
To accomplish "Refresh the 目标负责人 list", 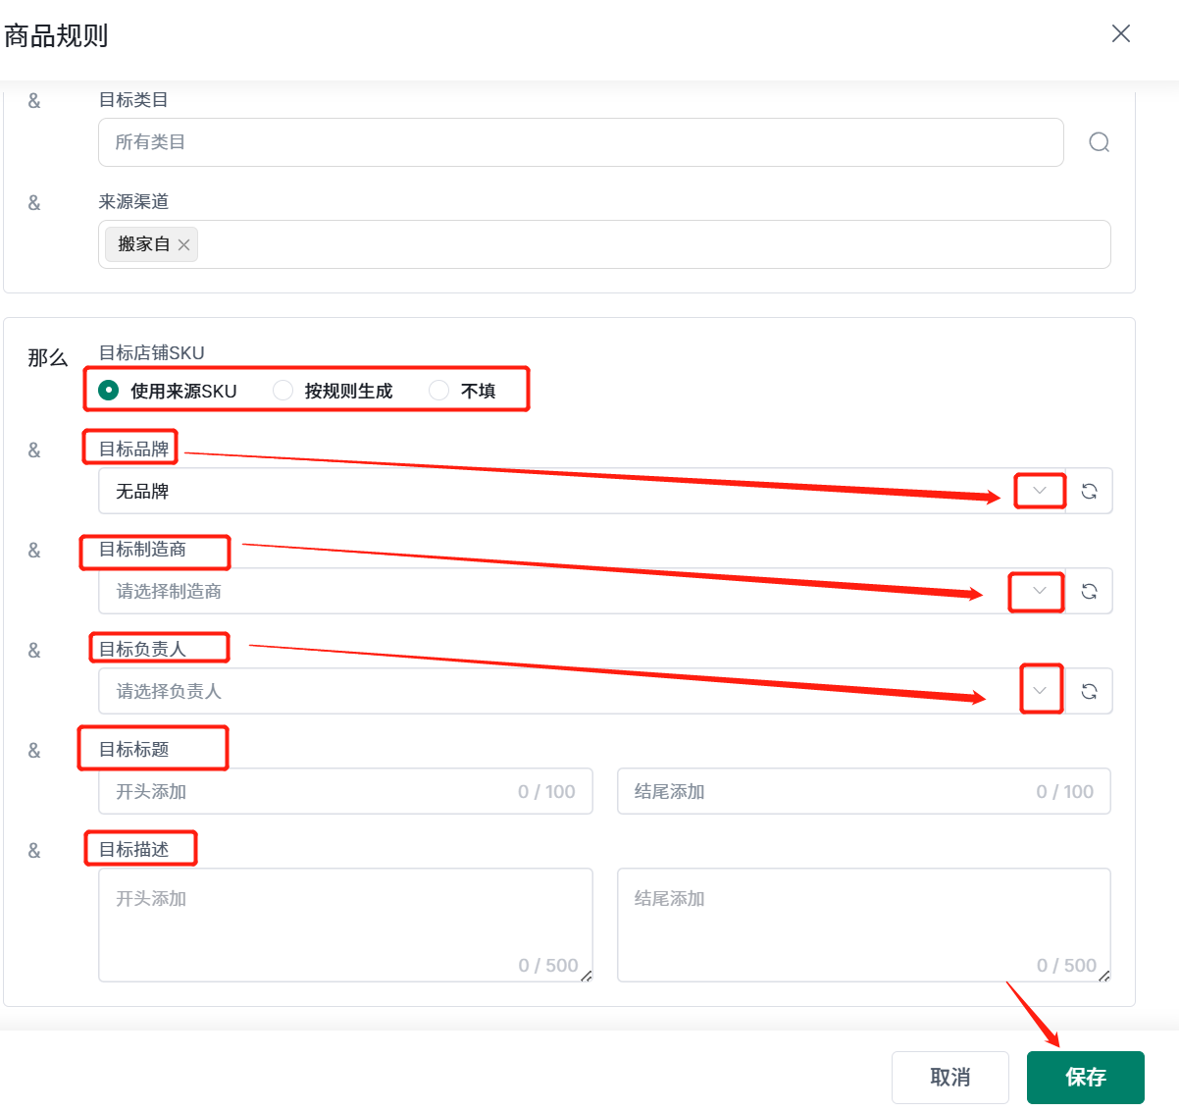I will (1089, 691).
